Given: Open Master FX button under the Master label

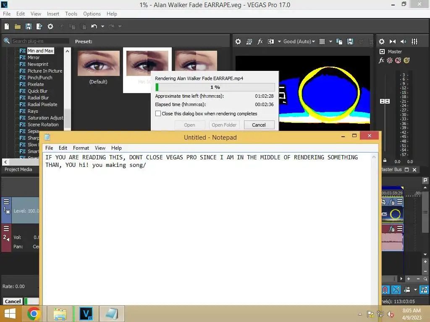Looking at the screenshot, I should 381,60.
